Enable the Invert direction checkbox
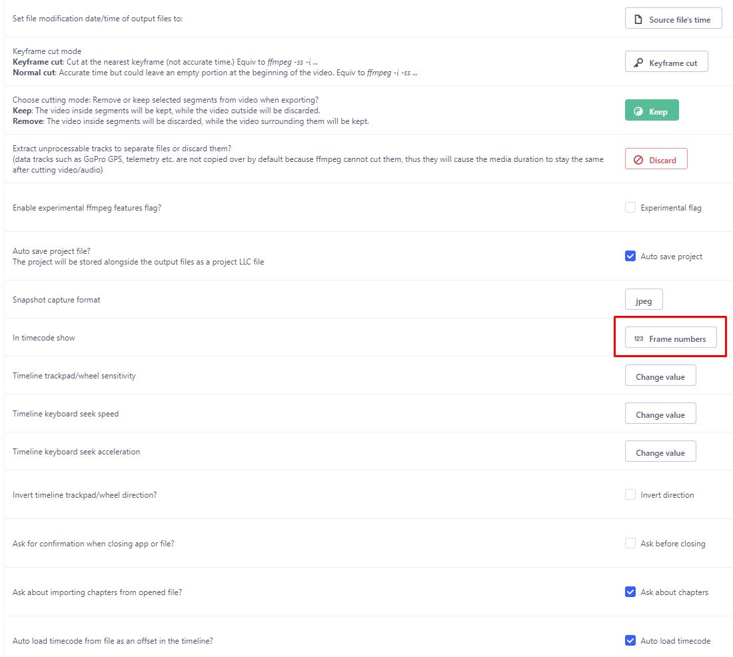This screenshot has width=733, height=657. coord(630,494)
